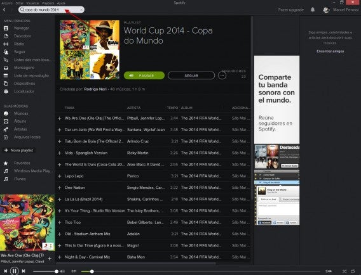Open playlist more options ellipsis button
This screenshot has width=361, height=275.
coord(222,75)
